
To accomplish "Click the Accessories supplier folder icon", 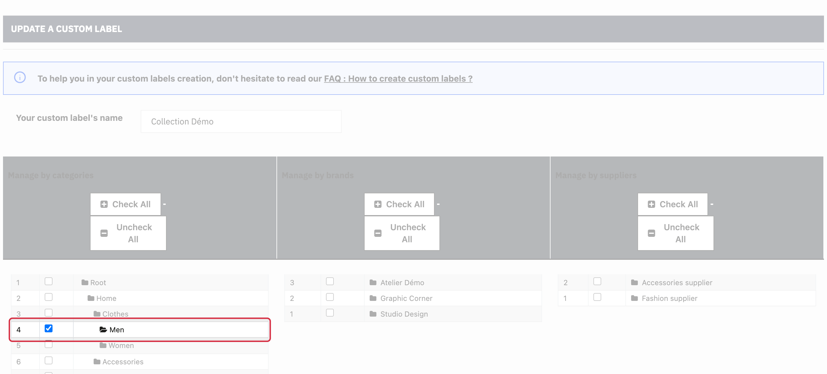I will 634,282.
